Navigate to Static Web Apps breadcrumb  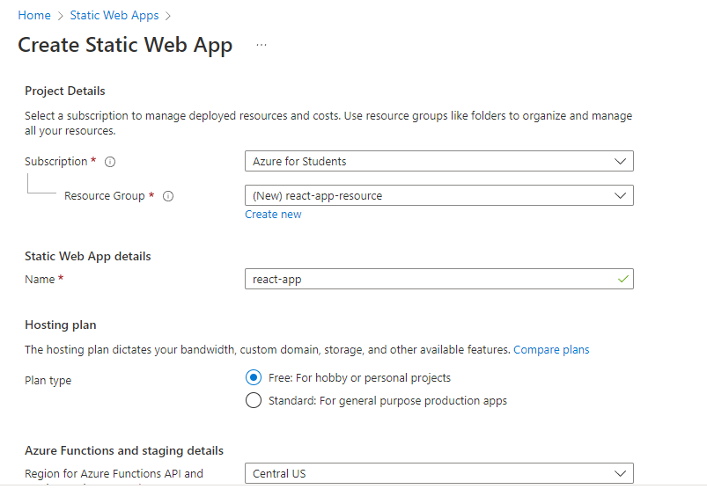click(114, 16)
